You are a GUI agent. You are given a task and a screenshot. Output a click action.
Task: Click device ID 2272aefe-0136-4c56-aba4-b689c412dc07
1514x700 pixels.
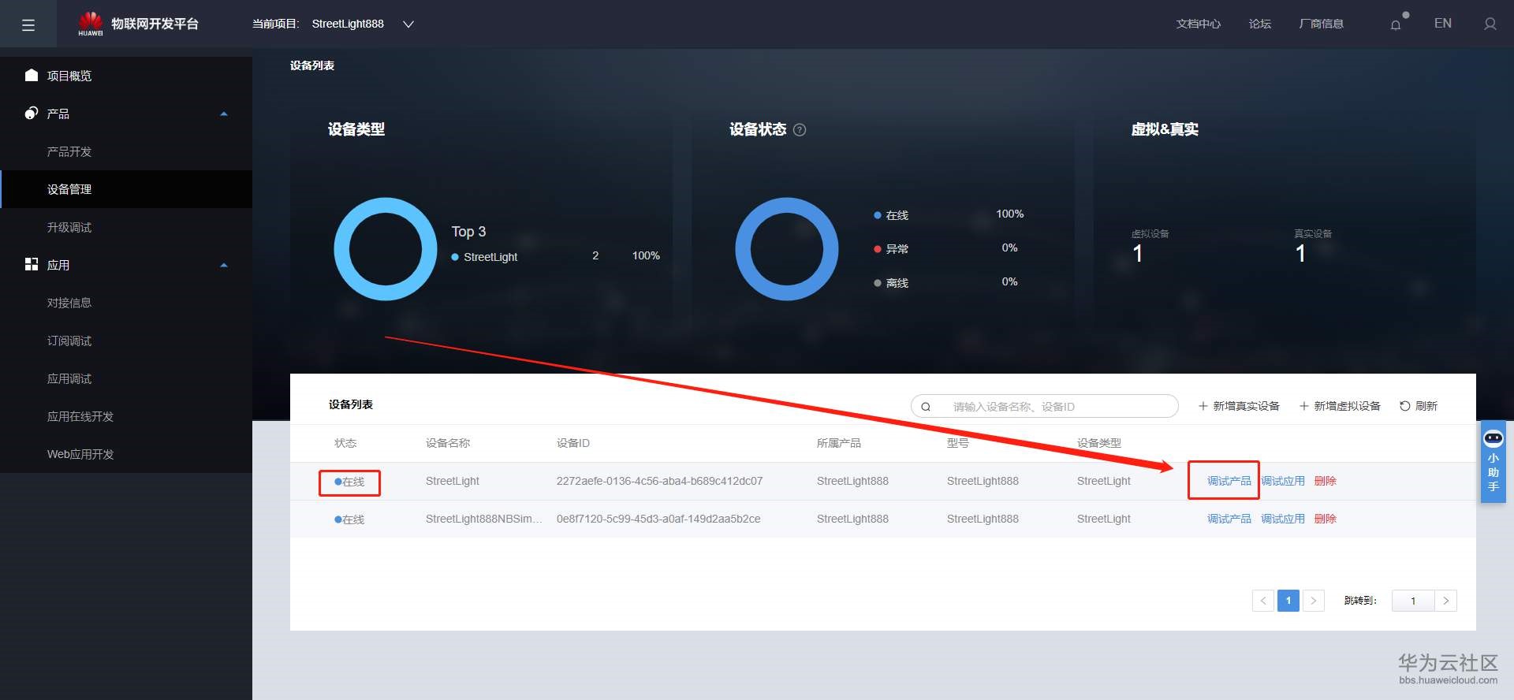(659, 481)
